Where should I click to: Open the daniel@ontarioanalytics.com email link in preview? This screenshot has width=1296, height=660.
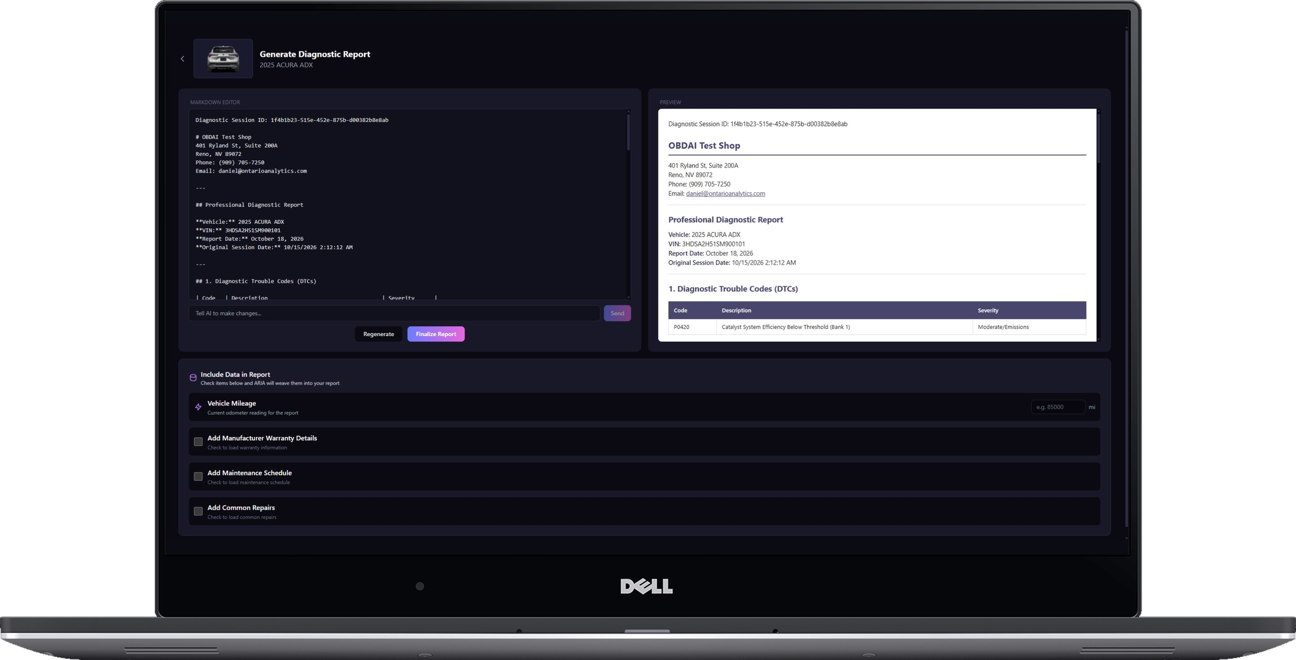(725, 194)
